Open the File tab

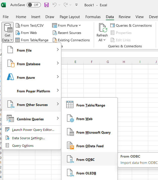(6, 17)
